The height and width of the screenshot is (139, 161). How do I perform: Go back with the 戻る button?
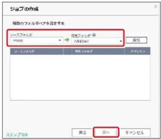82,133
